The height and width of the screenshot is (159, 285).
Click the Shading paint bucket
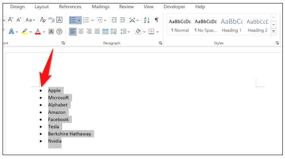pos(138,31)
